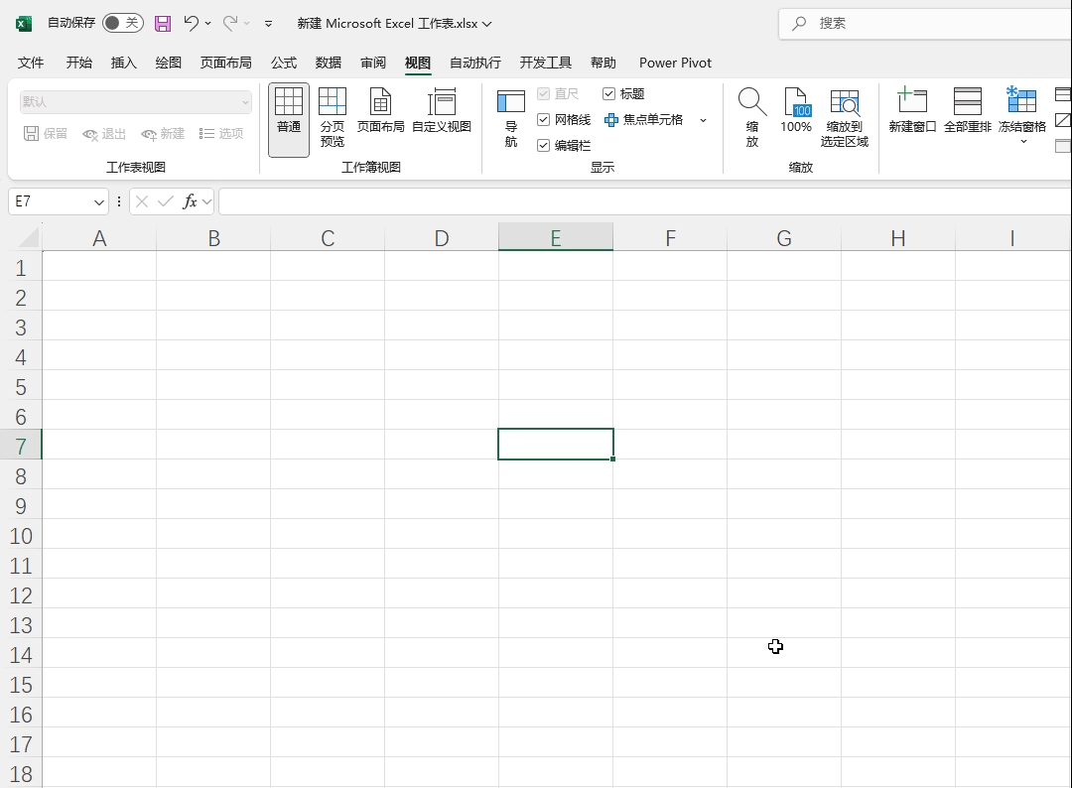Click the 保留 sheet view button
Image resolution: width=1072 pixels, height=788 pixels.
[46, 133]
